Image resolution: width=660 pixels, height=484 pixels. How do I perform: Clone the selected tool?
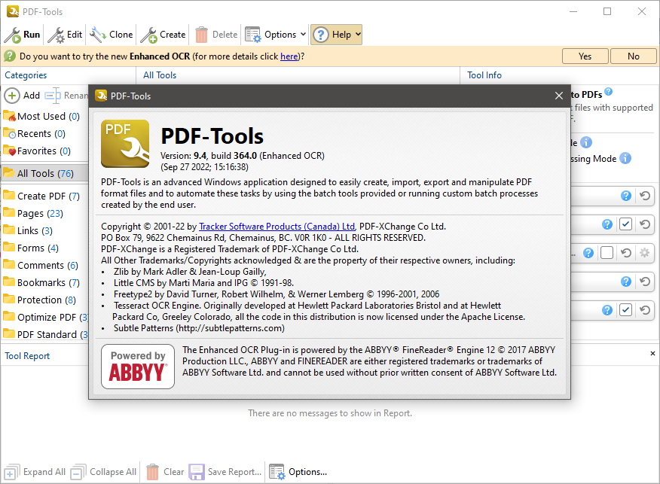[x=112, y=35]
